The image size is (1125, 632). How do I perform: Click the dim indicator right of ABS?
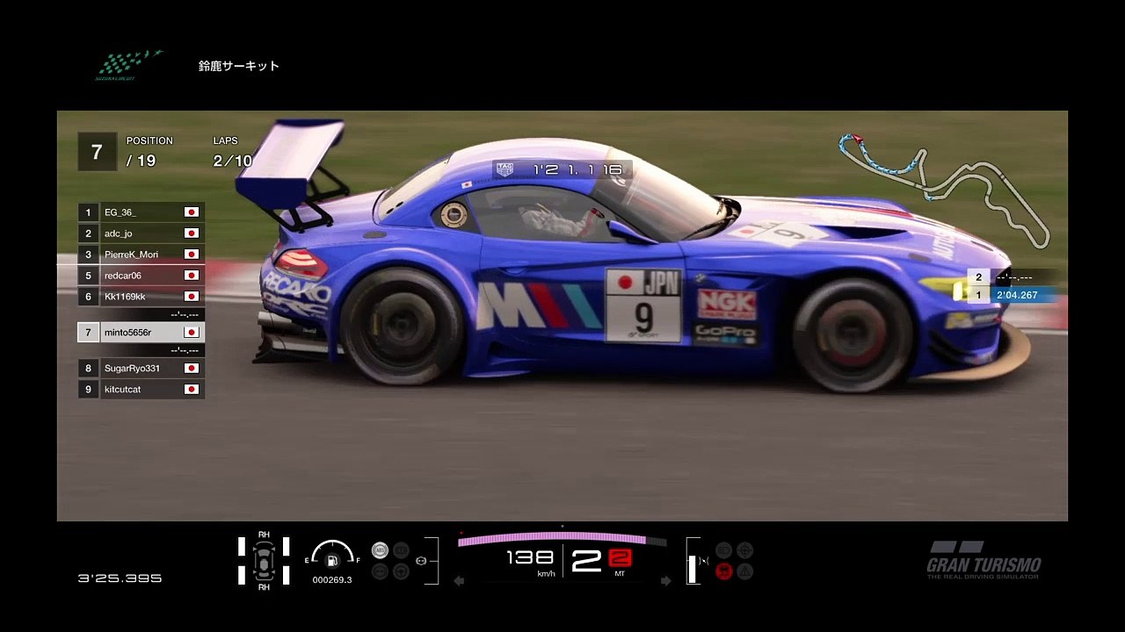[401, 550]
